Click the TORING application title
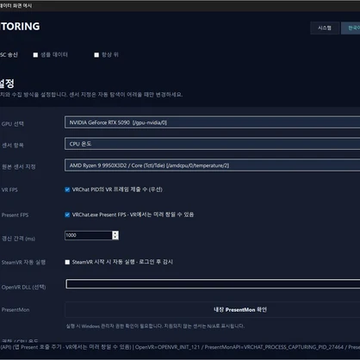This screenshot has height=360, width=360. (x=20, y=27)
